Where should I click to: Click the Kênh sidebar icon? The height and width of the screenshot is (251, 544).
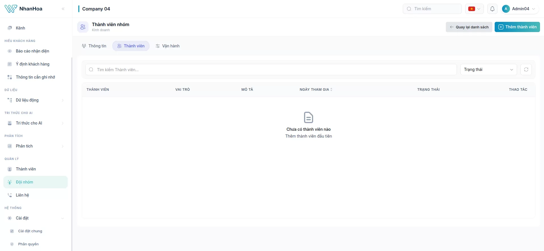tap(10, 28)
